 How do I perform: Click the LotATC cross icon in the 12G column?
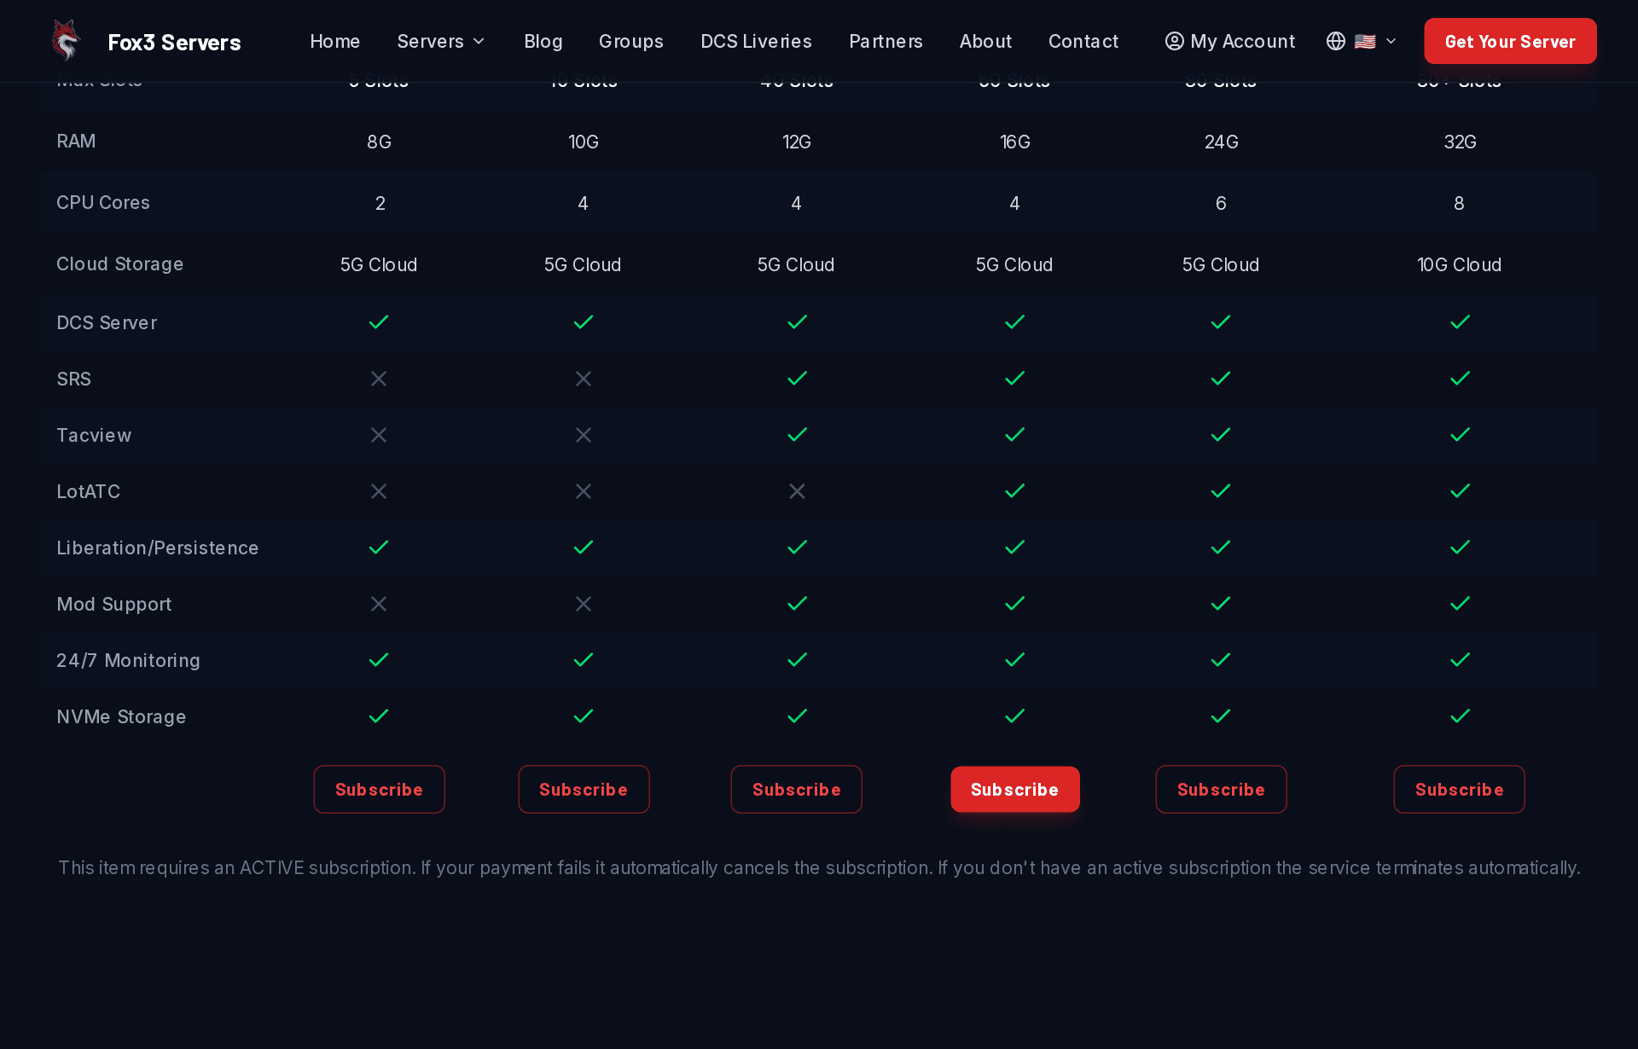click(x=797, y=491)
